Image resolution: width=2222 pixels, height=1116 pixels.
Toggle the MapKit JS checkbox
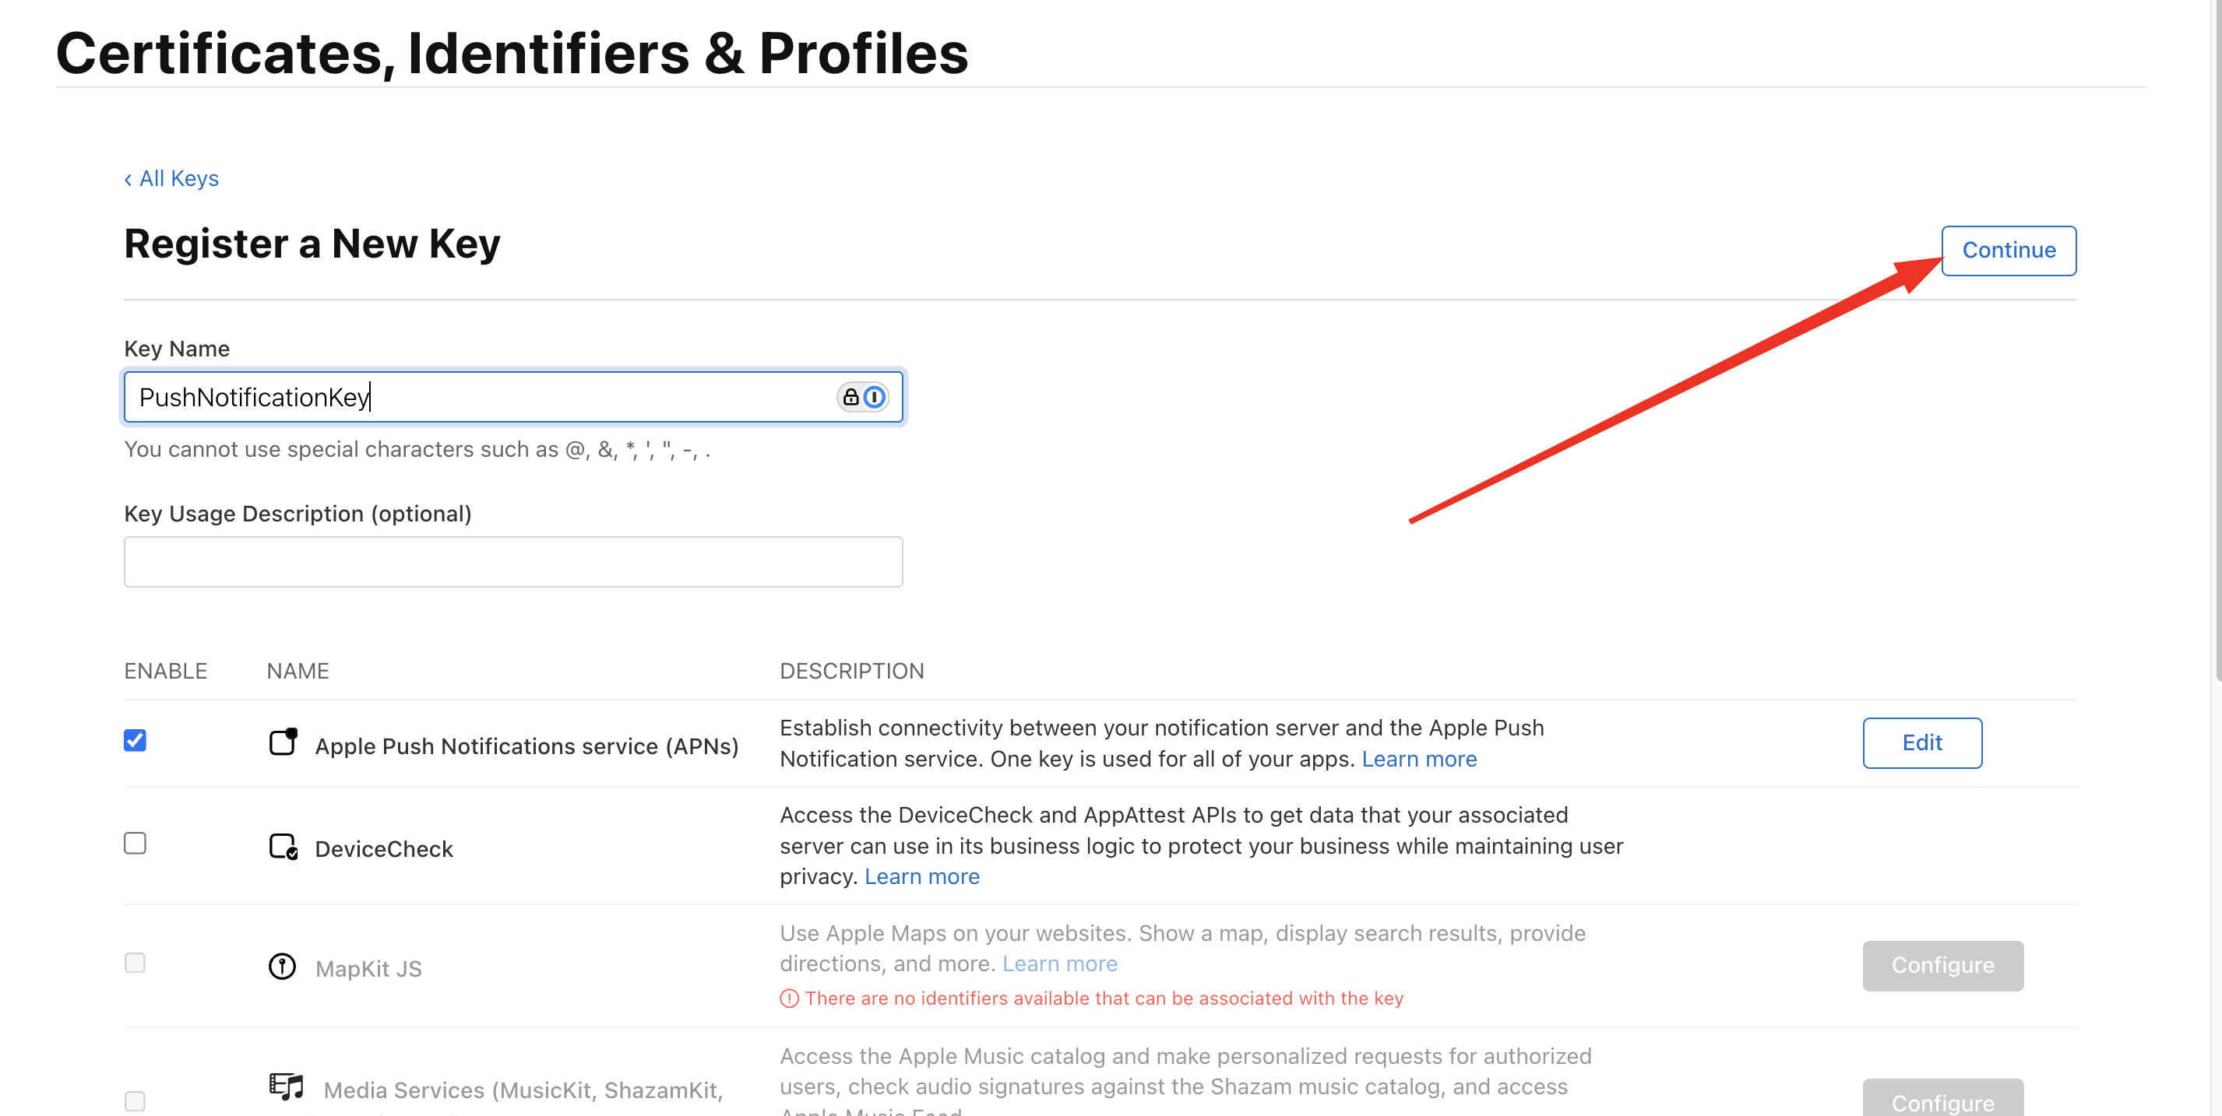coord(136,963)
